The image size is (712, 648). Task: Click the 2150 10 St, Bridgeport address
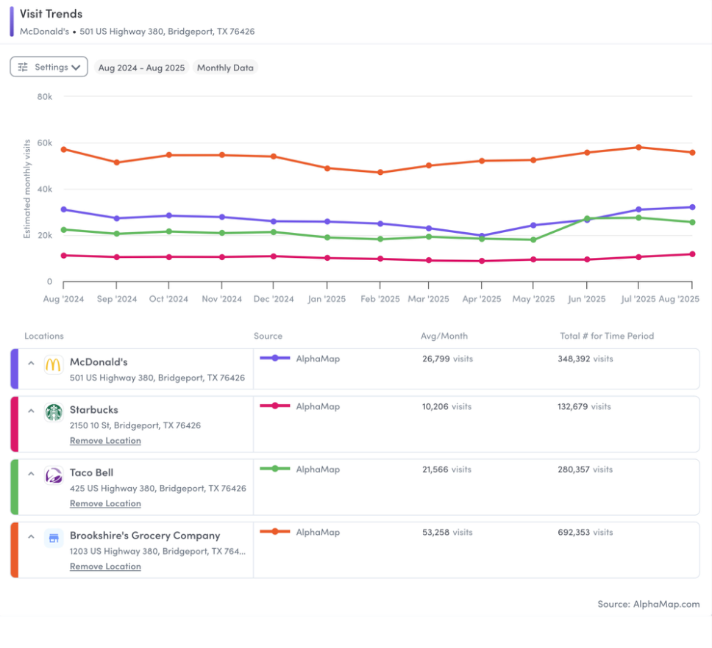[x=135, y=425]
